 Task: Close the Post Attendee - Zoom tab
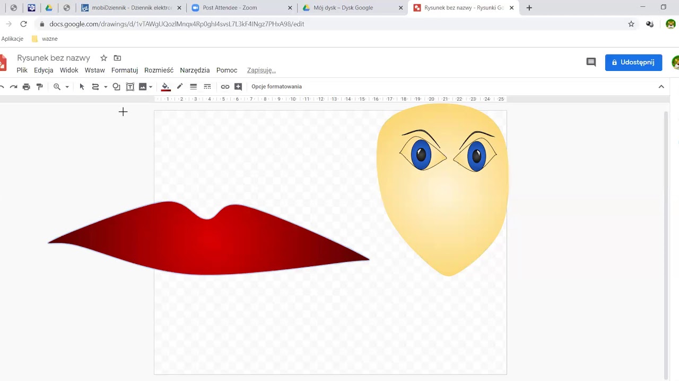290,8
